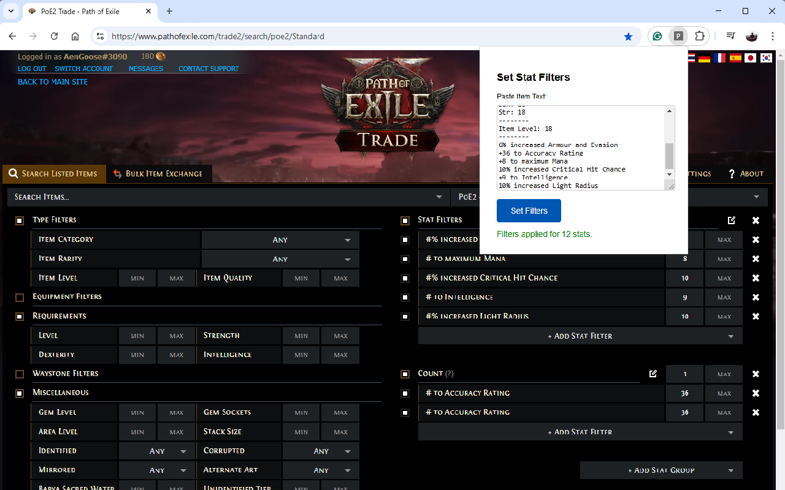Screen dimensions: 785x490
Task: Follow the Back to Main Site link
Action: click(x=52, y=81)
